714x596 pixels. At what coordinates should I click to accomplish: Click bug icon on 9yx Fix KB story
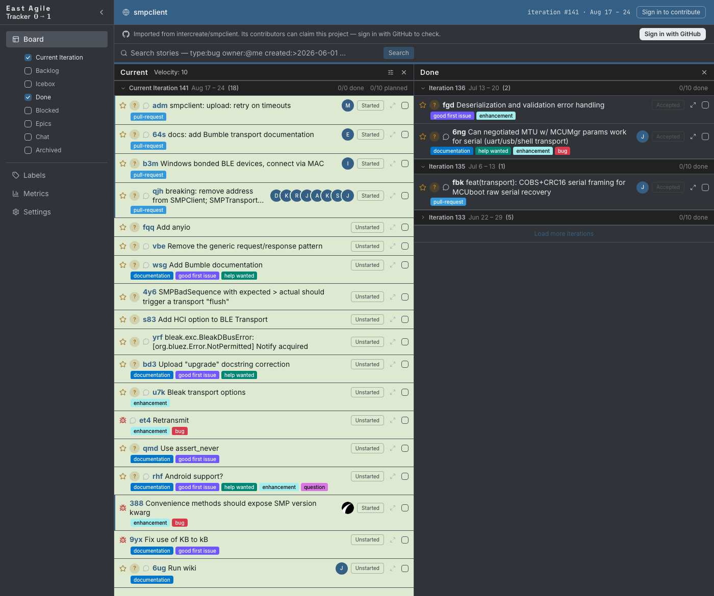click(x=123, y=539)
